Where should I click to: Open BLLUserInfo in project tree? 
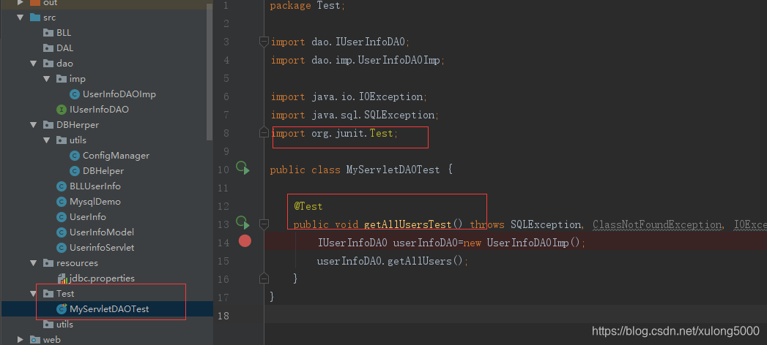click(x=95, y=186)
